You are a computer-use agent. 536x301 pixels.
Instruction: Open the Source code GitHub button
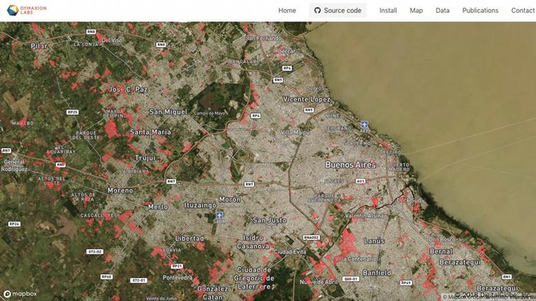click(x=338, y=11)
